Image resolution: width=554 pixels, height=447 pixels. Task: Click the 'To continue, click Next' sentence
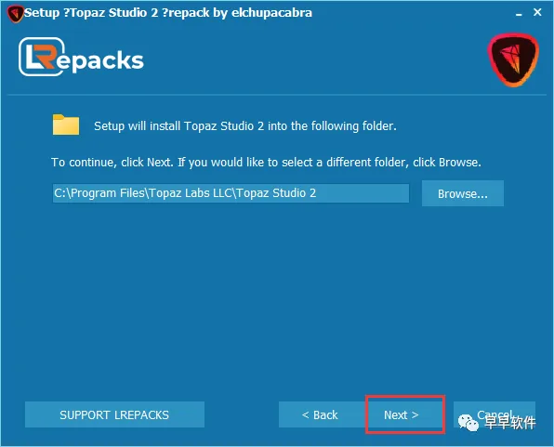(112, 163)
